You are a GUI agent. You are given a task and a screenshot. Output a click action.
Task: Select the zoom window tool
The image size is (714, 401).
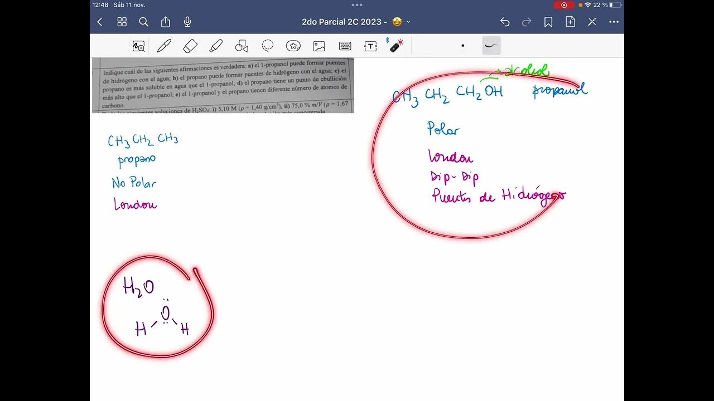click(x=138, y=46)
